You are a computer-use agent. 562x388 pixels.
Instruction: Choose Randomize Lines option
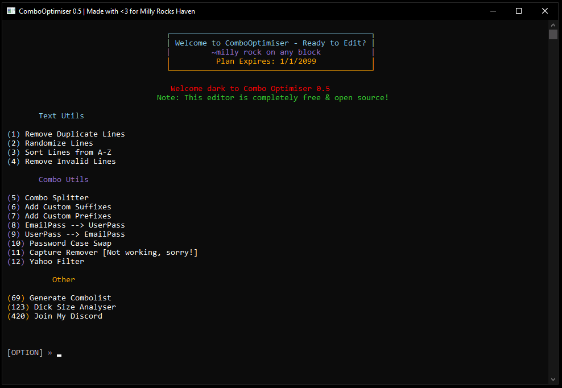[53, 143]
